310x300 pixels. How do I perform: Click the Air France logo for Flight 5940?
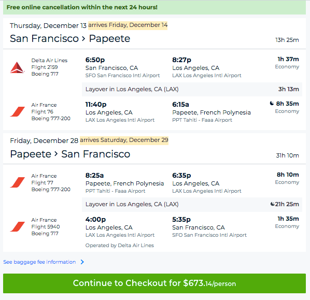tap(18, 226)
